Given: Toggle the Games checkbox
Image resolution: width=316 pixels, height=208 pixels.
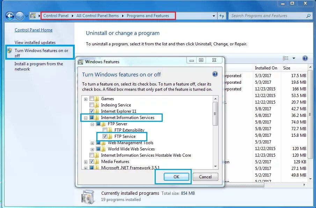Looking at the screenshot, I should [91, 99].
